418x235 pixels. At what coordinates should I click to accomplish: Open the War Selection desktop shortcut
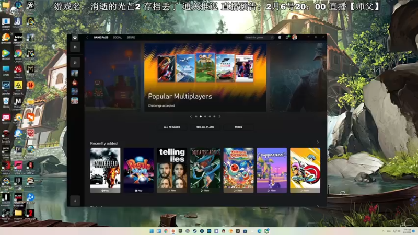(x=18, y=72)
